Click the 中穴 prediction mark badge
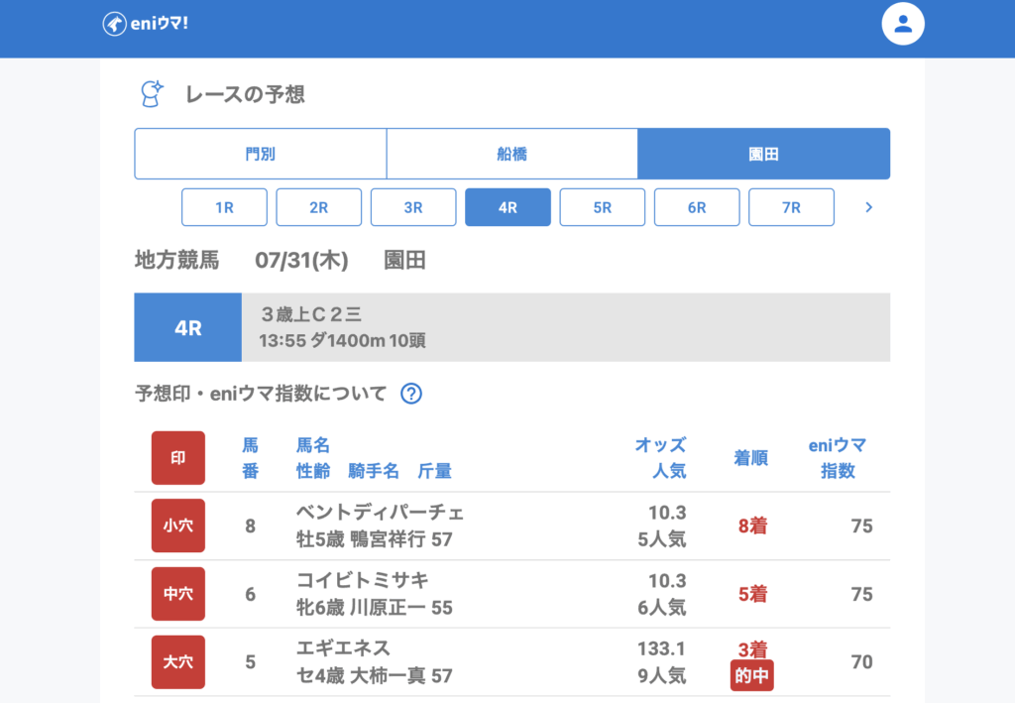This screenshot has width=1015, height=703. coord(178,594)
